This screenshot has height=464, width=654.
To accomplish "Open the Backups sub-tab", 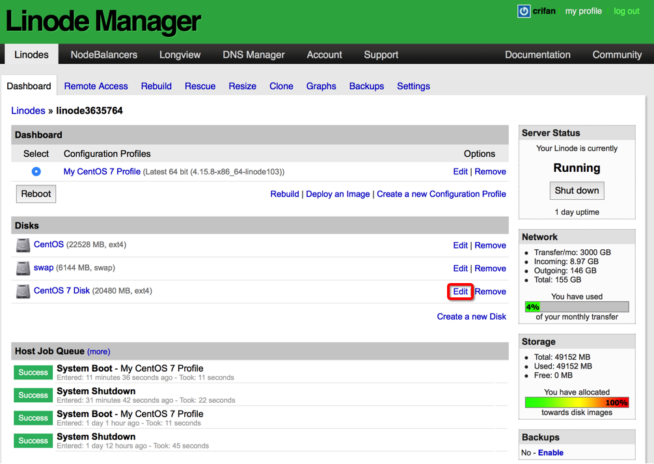I will coord(366,86).
